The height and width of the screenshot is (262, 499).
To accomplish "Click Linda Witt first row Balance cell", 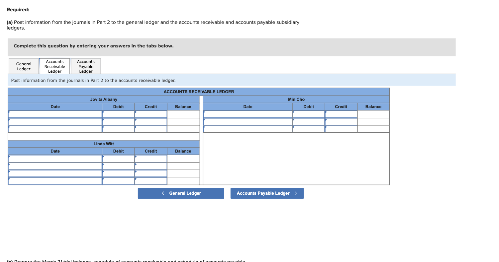I will click(183, 159).
